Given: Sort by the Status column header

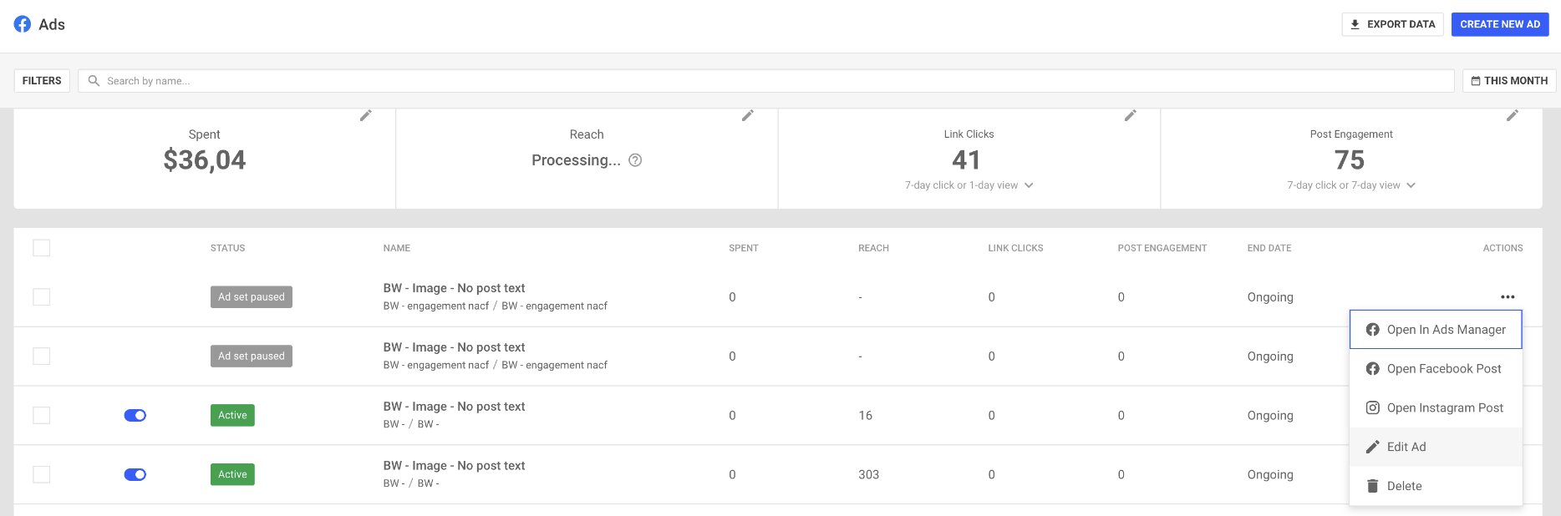Looking at the screenshot, I should [x=228, y=248].
